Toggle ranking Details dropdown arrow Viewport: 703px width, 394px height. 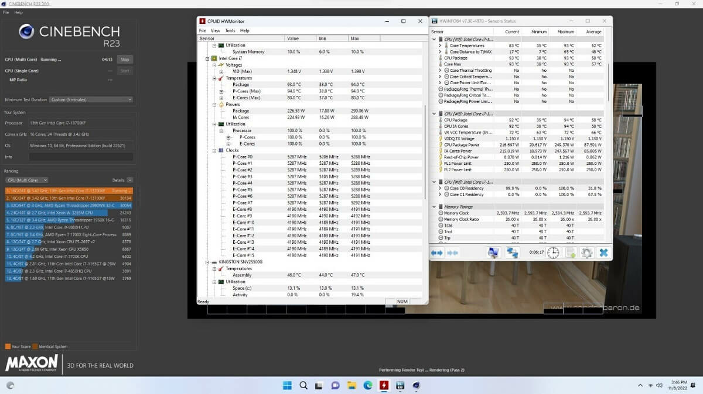click(129, 180)
